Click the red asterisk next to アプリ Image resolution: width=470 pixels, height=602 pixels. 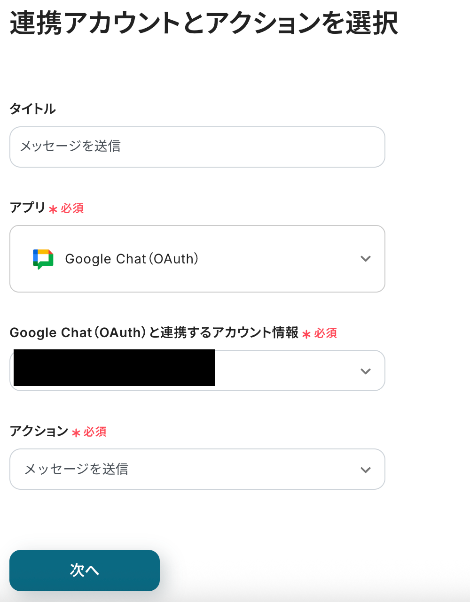(53, 209)
